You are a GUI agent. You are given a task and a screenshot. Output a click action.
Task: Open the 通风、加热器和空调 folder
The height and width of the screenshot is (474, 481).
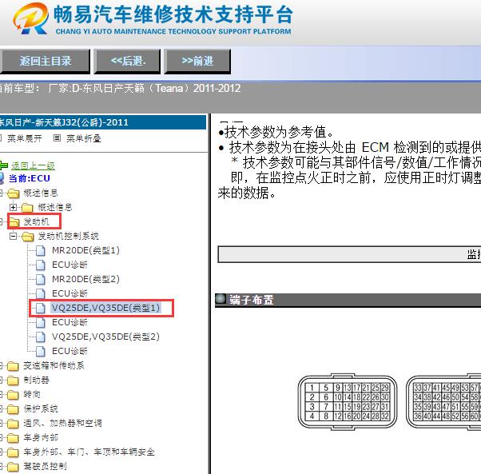[x=62, y=424]
